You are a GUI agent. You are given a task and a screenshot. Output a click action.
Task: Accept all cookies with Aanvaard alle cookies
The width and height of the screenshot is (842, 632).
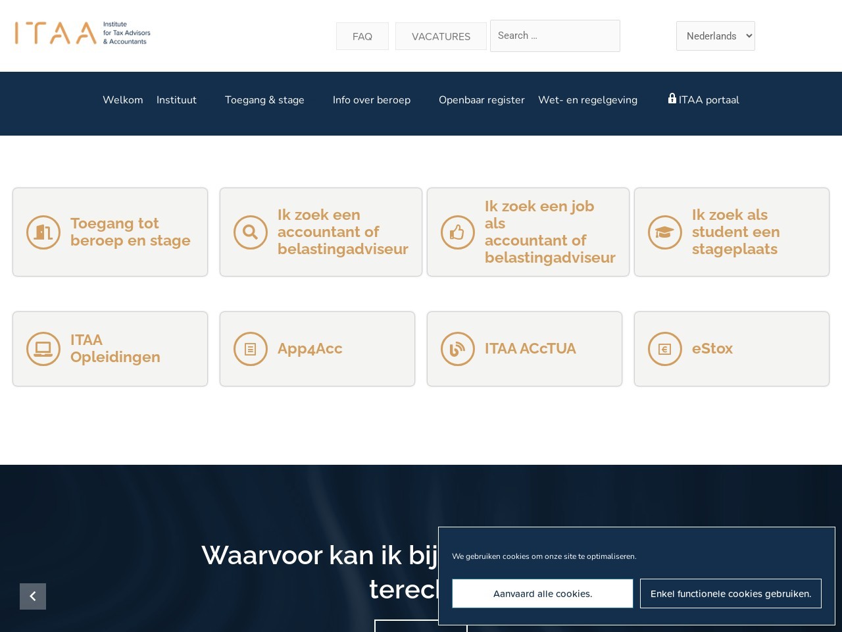543,594
